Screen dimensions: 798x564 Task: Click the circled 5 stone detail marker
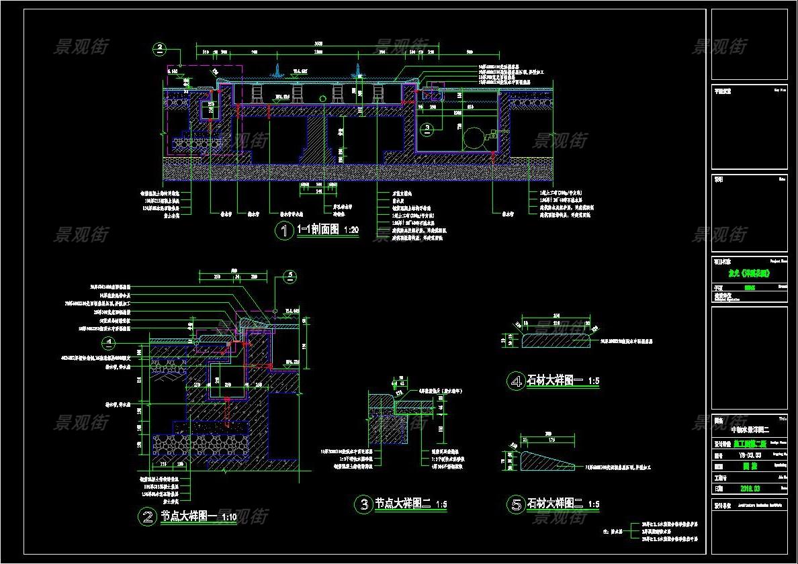tap(515, 504)
